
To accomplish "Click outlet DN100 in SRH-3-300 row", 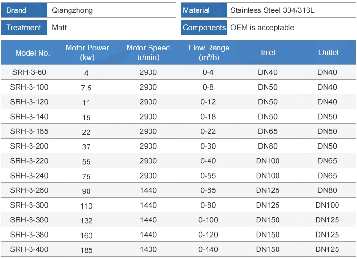I will (327, 205).
